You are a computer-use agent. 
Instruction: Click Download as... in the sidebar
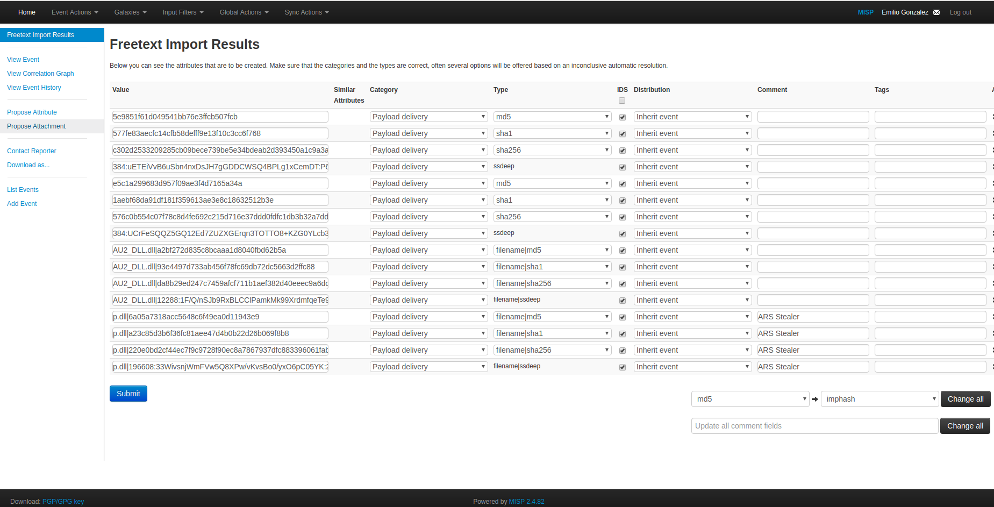[28, 165]
